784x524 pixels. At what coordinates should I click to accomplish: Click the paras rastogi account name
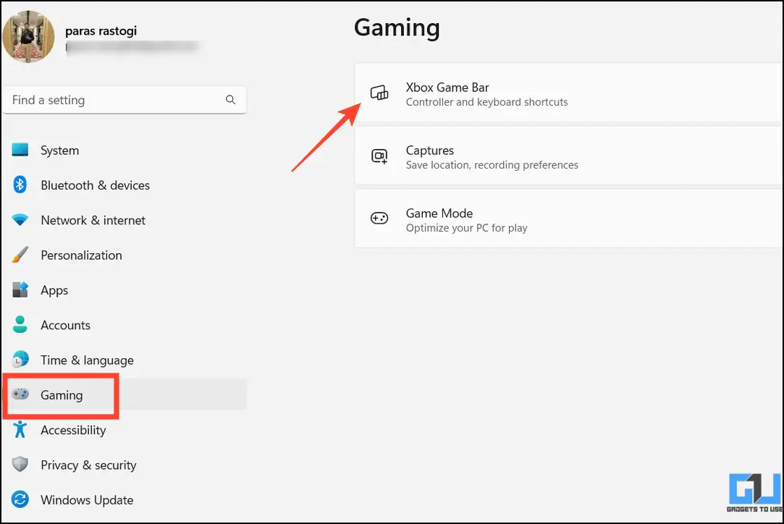tap(101, 30)
